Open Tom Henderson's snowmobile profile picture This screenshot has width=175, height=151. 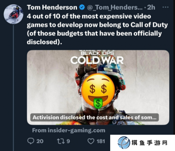pyautogui.click(x=14, y=14)
